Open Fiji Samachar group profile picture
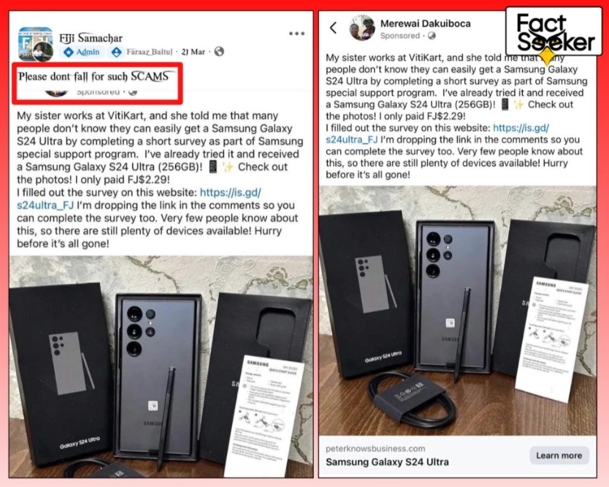 pyautogui.click(x=35, y=44)
